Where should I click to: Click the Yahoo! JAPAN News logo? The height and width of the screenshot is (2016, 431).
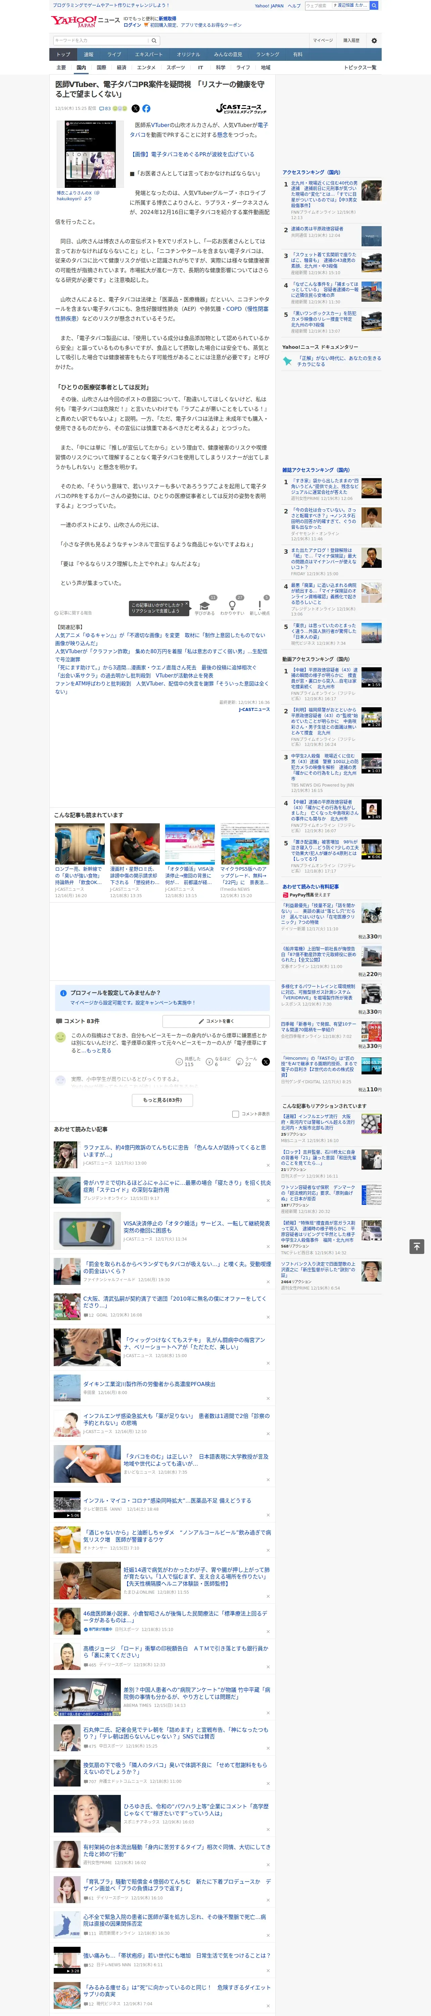tap(85, 21)
